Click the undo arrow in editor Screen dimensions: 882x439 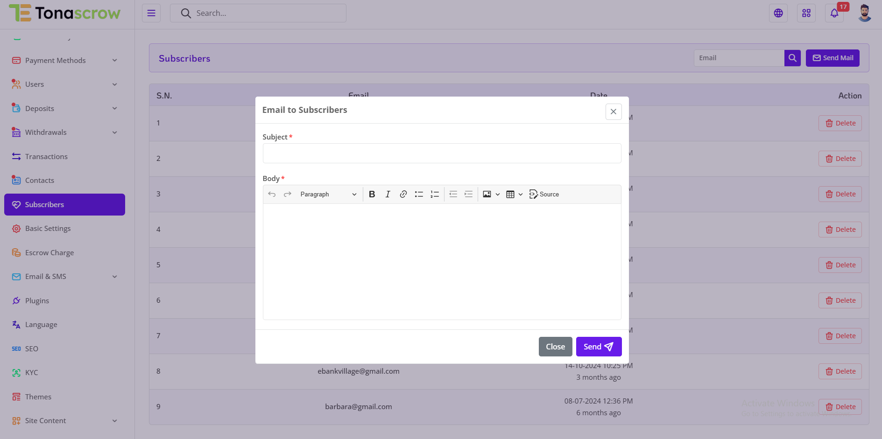272,195
